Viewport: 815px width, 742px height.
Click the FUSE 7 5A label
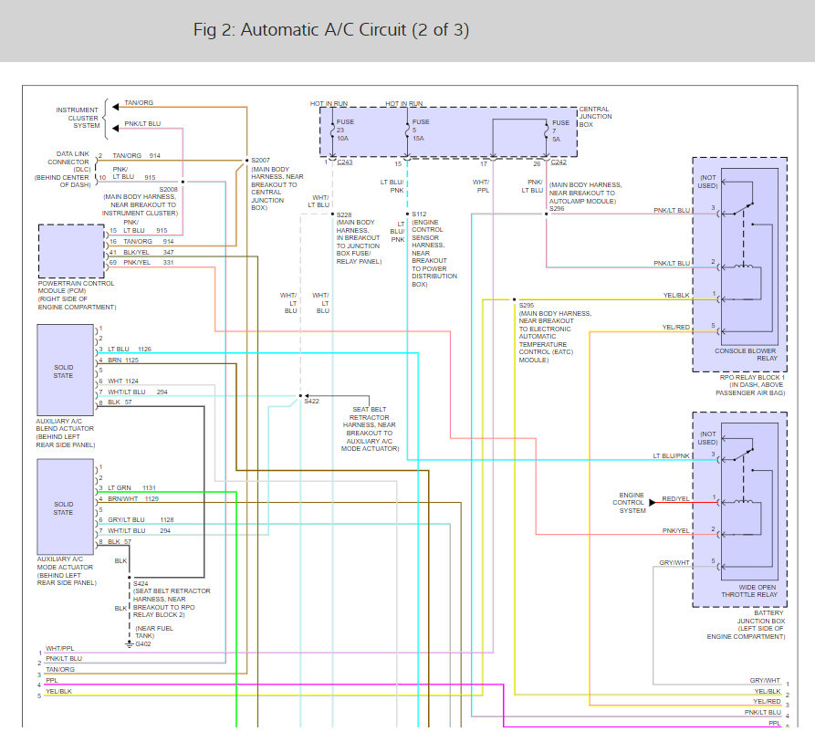(x=560, y=131)
